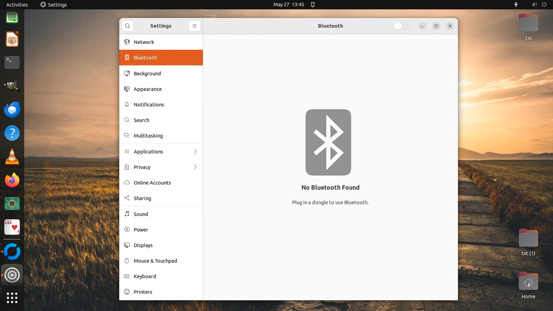This screenshot has width=553, height=311.
Task: Open the Activities overview
Action: coord(17,4)
